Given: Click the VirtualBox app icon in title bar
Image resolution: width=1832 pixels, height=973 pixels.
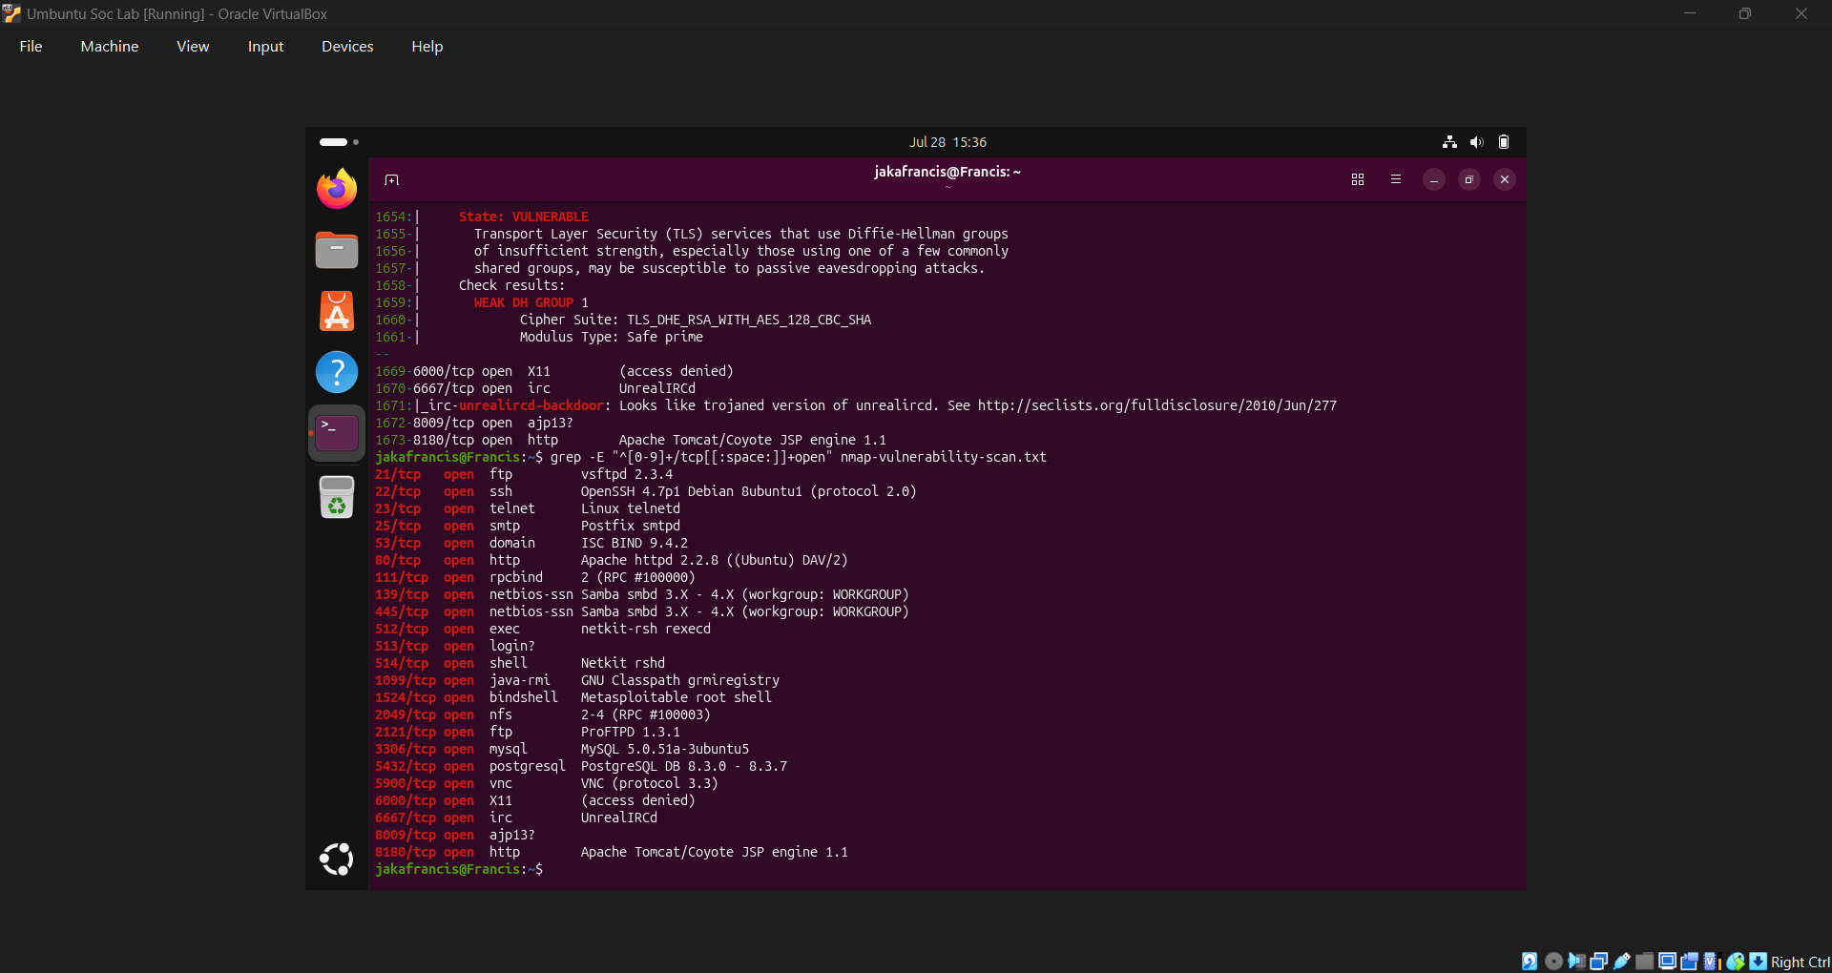Looking at the screenshot, I should click(11, 14).
